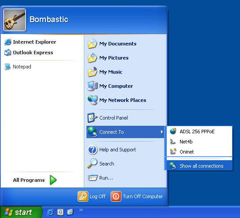This screenshot has width=240, height=218.
Task: Expand hidden Quick Launch items chevron
Action: coord(81,210)
